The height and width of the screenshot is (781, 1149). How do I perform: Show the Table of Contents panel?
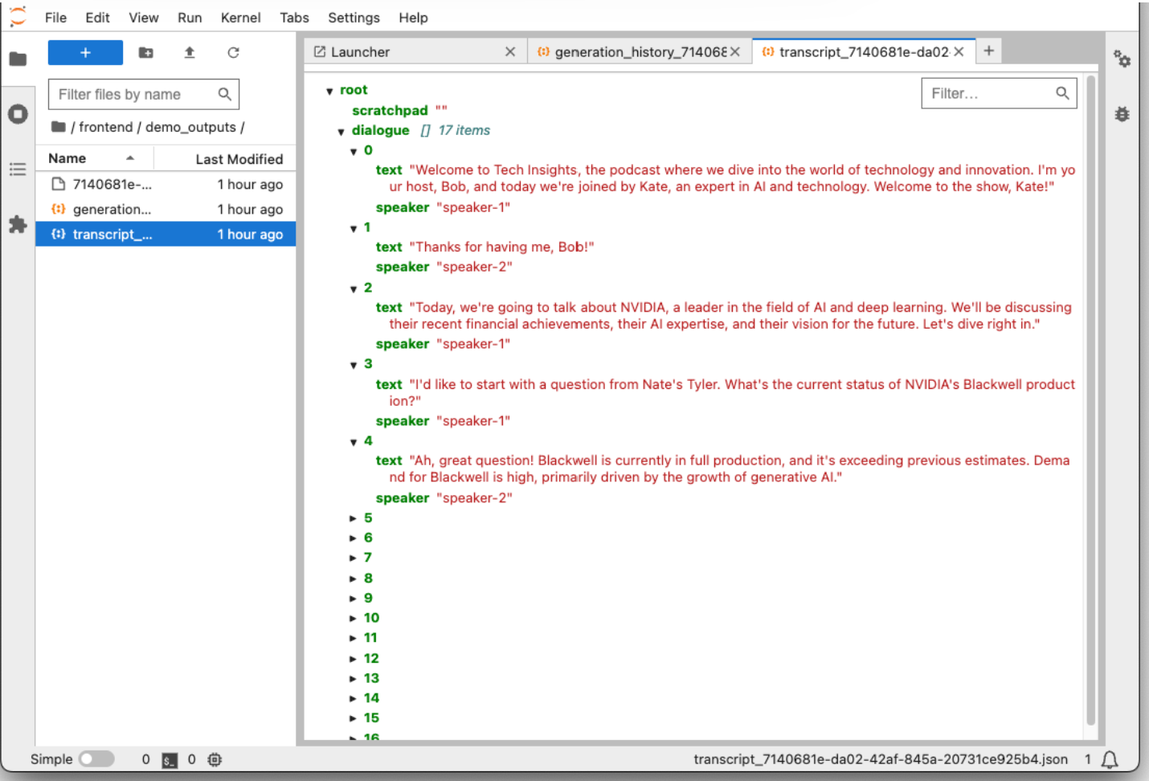(x=18, y=170)
